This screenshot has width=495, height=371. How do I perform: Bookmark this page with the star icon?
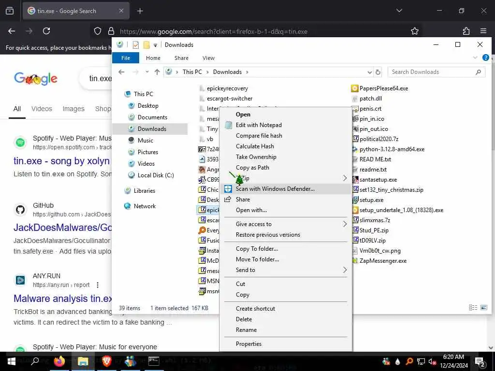(x=414, y=31)
